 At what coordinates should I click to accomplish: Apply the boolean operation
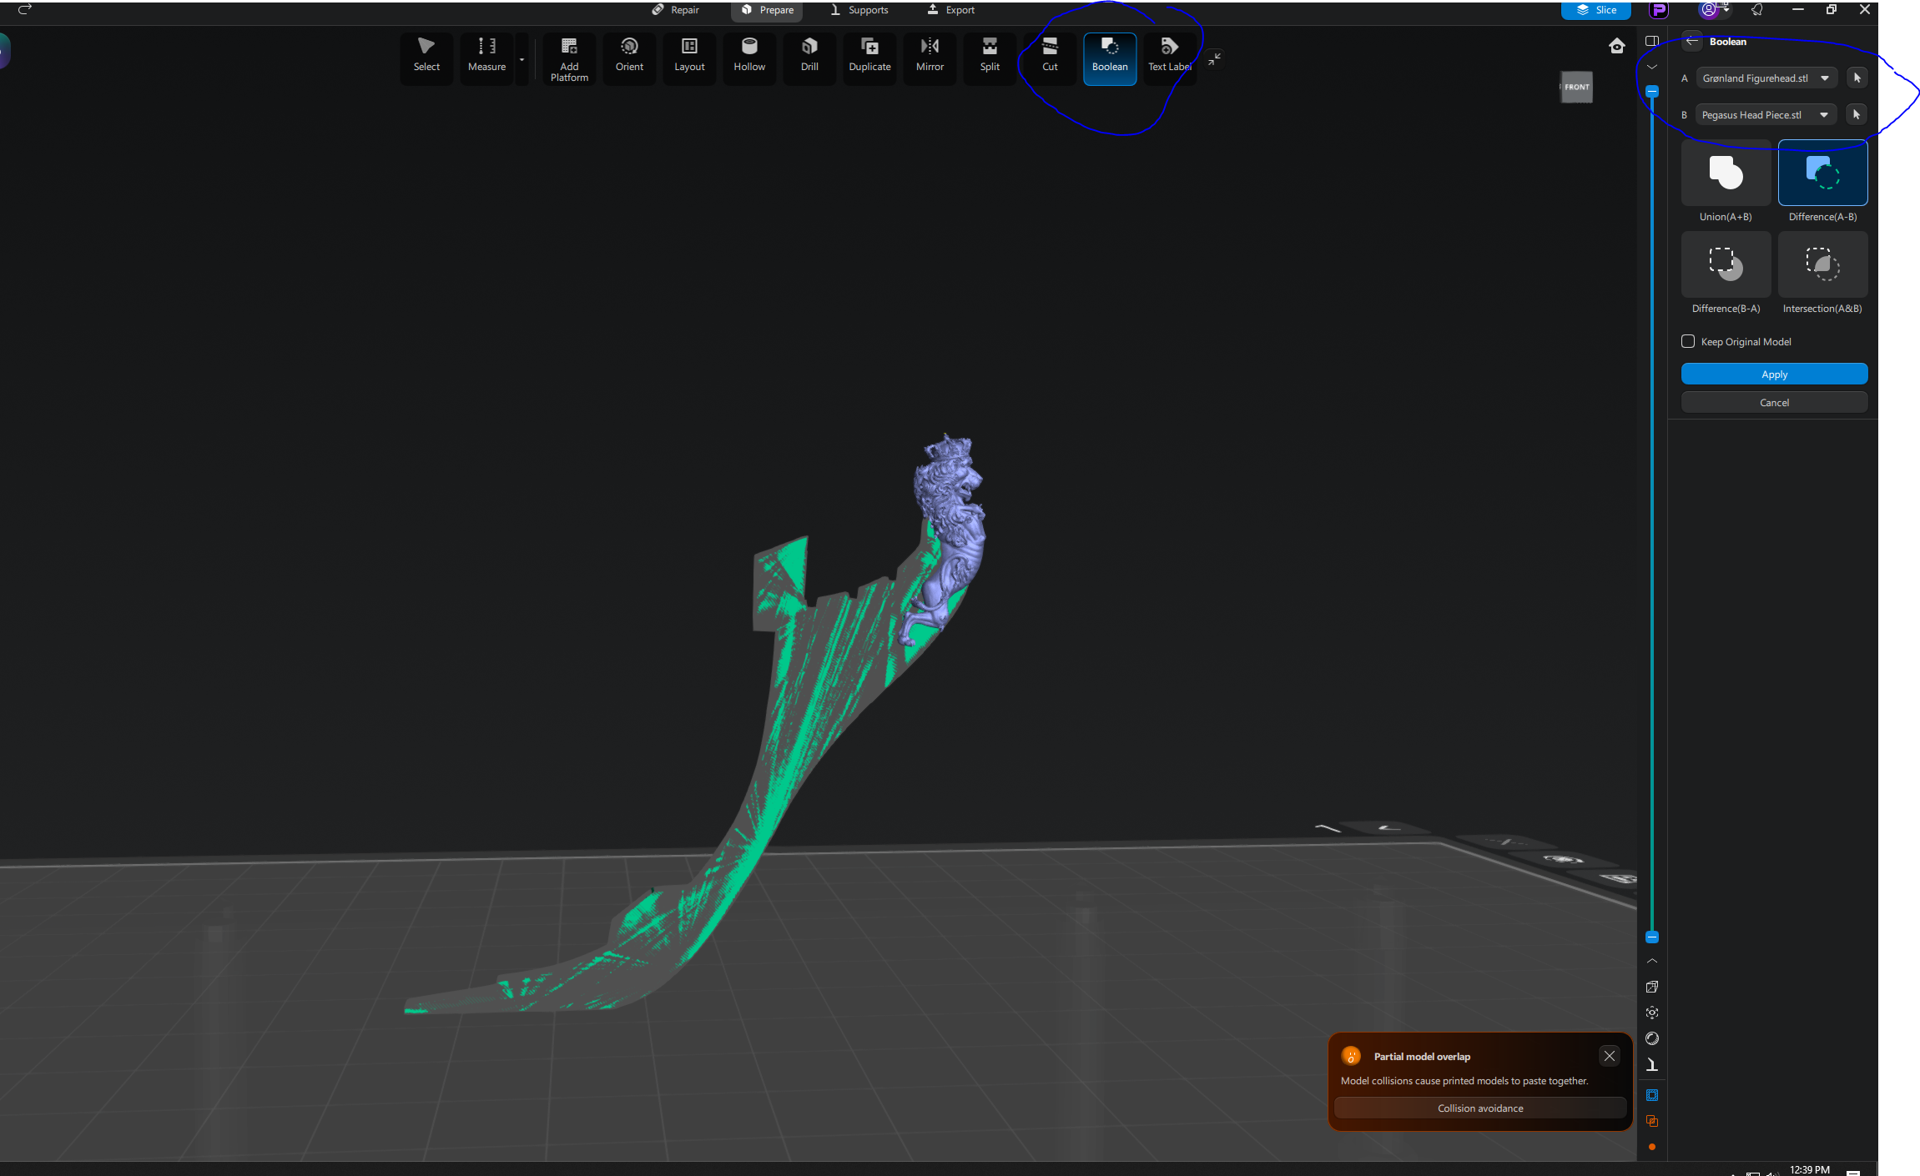click(x=1774, y=374)
